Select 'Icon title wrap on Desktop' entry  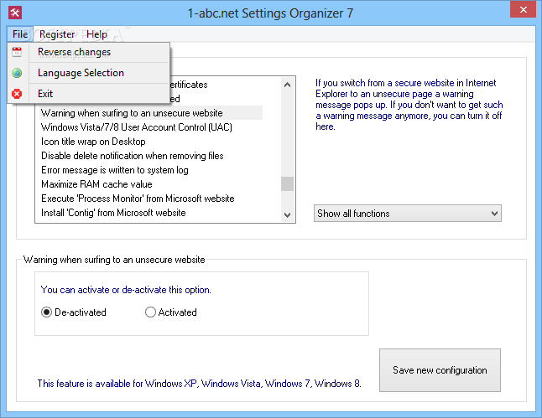click(93, 142)
